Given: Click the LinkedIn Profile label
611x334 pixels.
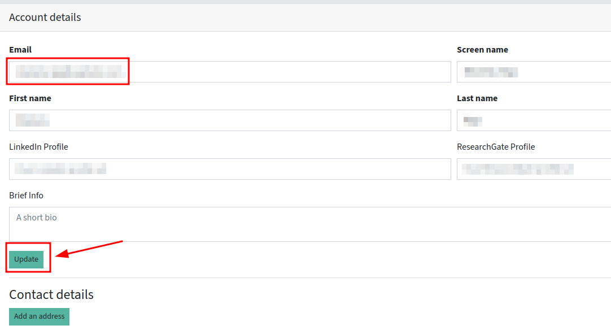Looking at the screenshot, I should coord(38,147).
